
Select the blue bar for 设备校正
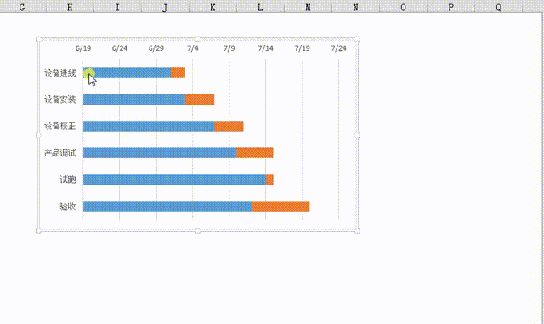(x=149, y=126)
